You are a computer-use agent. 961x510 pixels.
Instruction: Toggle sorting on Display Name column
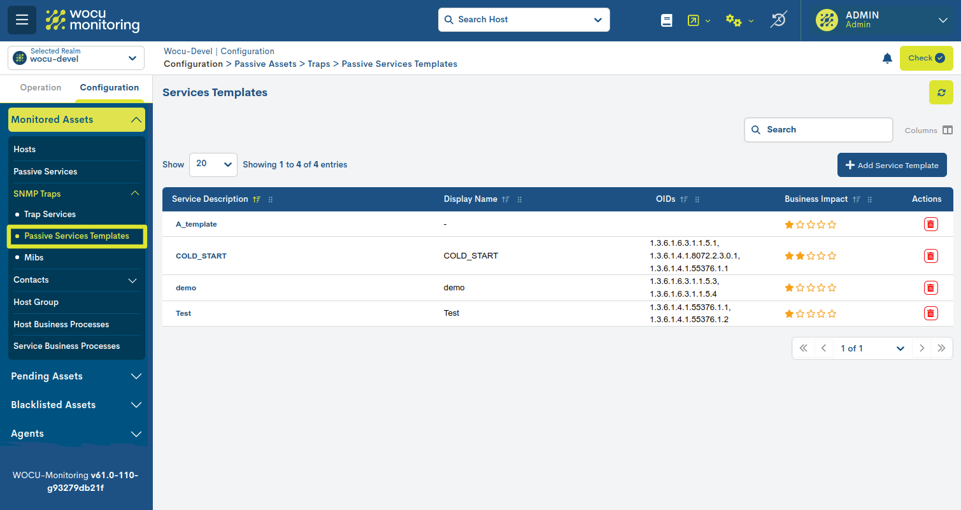[504, 199]
